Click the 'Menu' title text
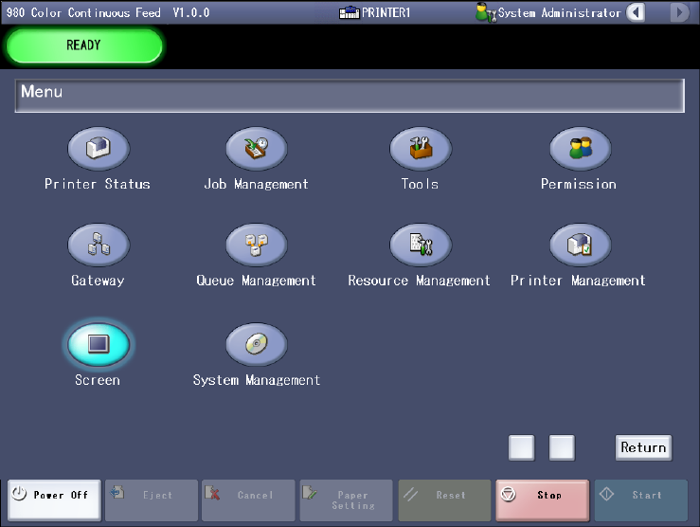The height and width of the screenshot is (527, 700). (42, 92)
